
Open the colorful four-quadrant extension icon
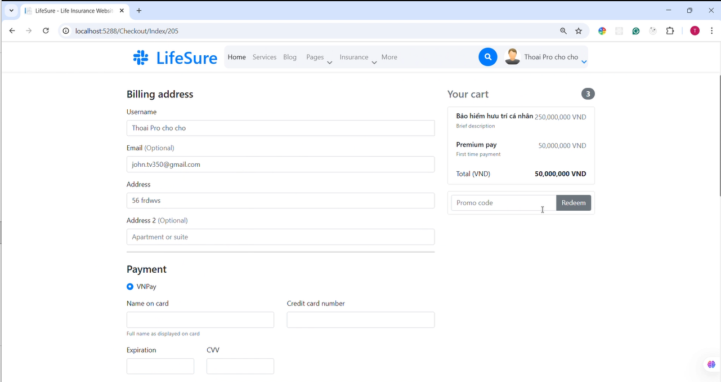point(602,31)
